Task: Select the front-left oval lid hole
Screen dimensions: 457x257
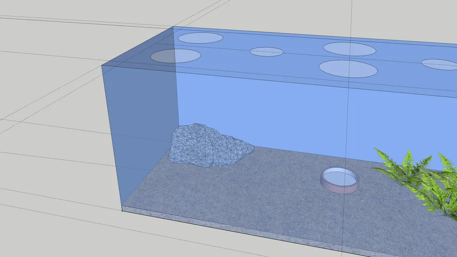Action: click(176, 56)
